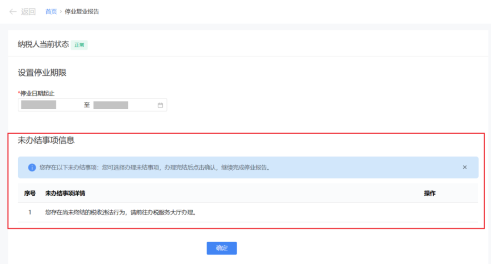Image resolution: width=491 pixels, height=264 pixels.
Task: Click the alert message about unfinished items
Action: 155,168
